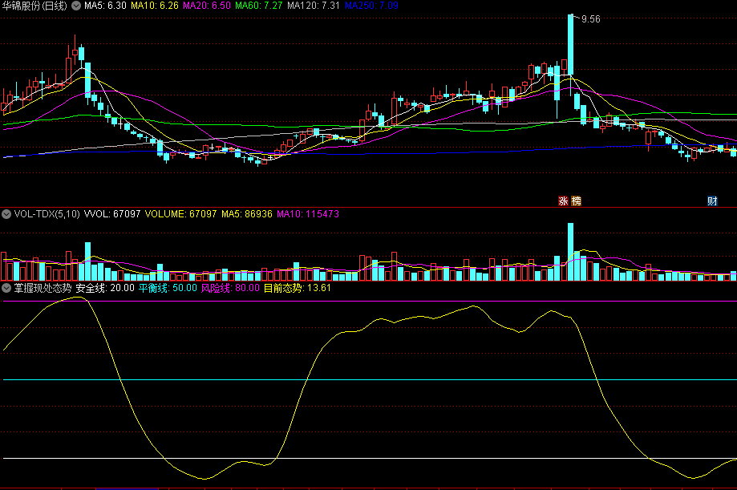Click the red 涨 marker icon
The image size is (737, 490).
563,201
